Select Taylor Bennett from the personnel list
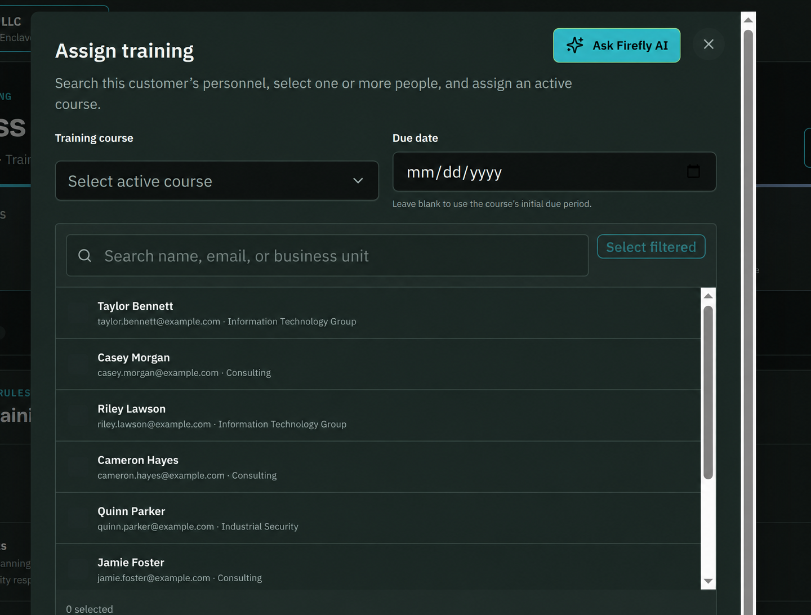The width and height of the screenshot is (811, 615). click(x=378, y=313)
